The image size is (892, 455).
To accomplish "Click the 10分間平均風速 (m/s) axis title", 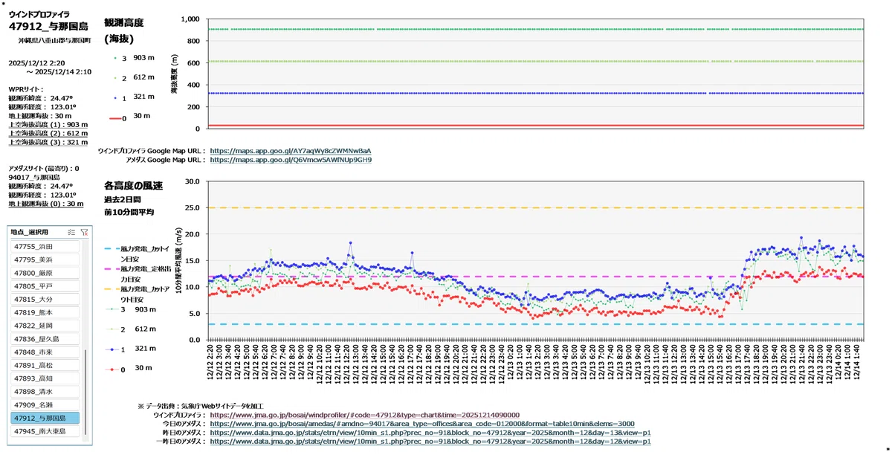I will [178, 259].
